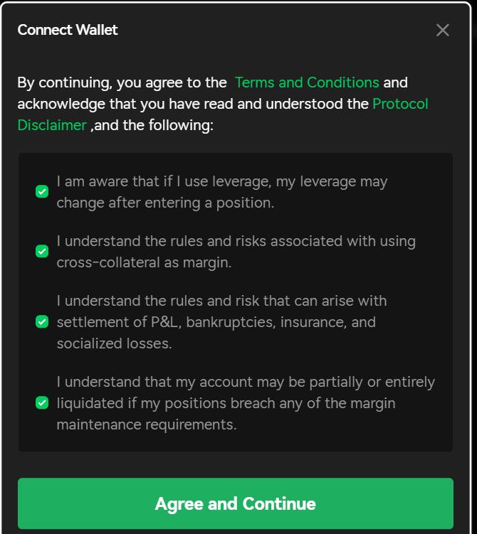Click the cross-collateral rules and risks text
Screen dimensions: 477x534
click(x=236, y=242)
